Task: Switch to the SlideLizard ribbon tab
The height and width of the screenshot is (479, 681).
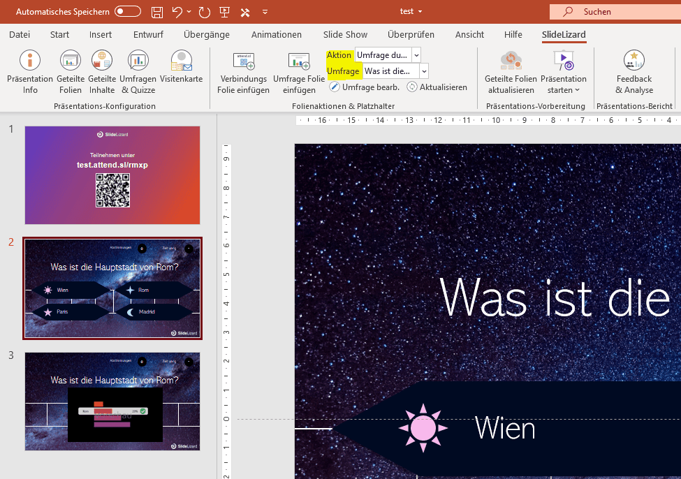Action: 563,34
